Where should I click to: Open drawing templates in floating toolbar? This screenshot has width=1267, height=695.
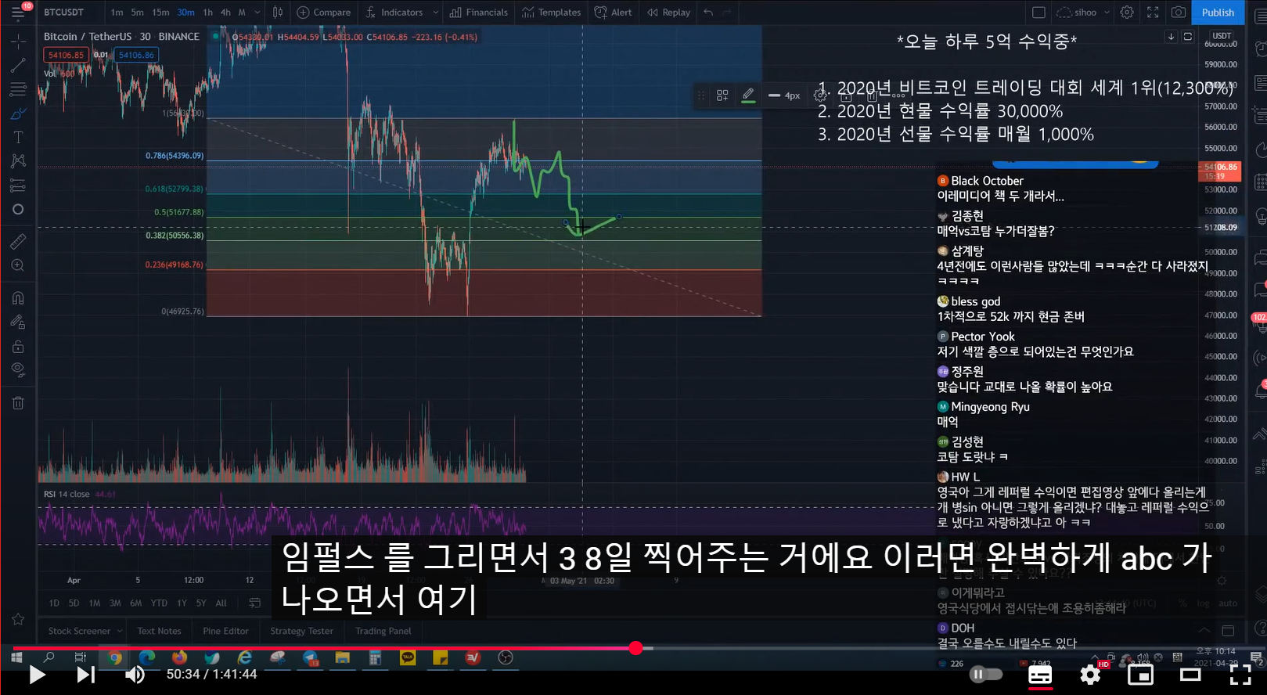click(722, 95)
